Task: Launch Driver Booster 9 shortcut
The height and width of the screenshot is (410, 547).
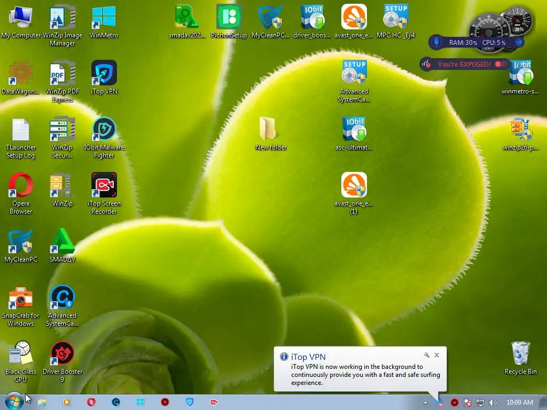Action: 62,362
